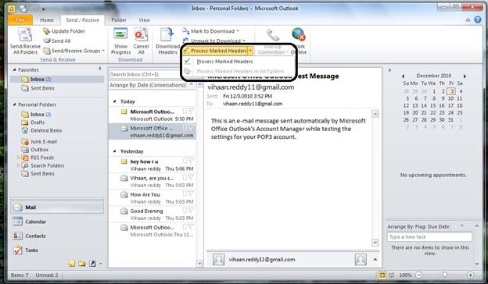Image resolution: width=488 pixels, height=284 pixels.
Task: Click the zoom slider handle in status bar
Action: pyautogui.click(x=445, y=275)
